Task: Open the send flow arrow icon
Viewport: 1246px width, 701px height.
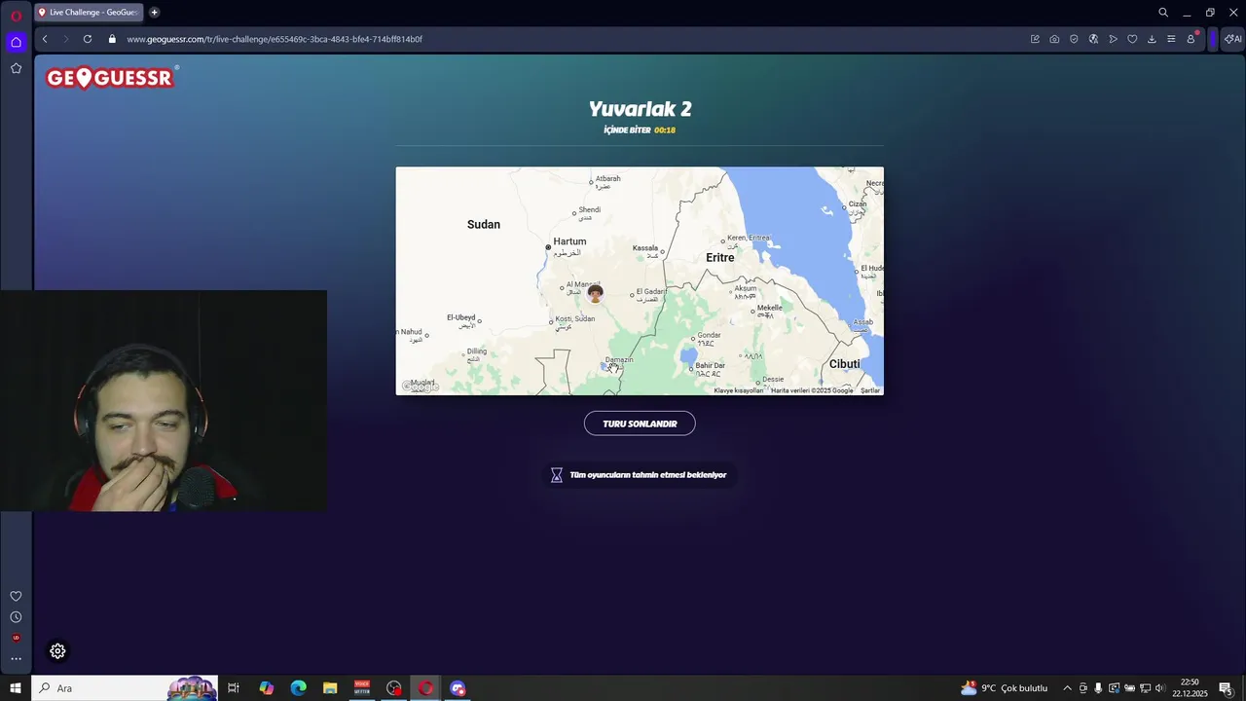Action: [1113, 39]
